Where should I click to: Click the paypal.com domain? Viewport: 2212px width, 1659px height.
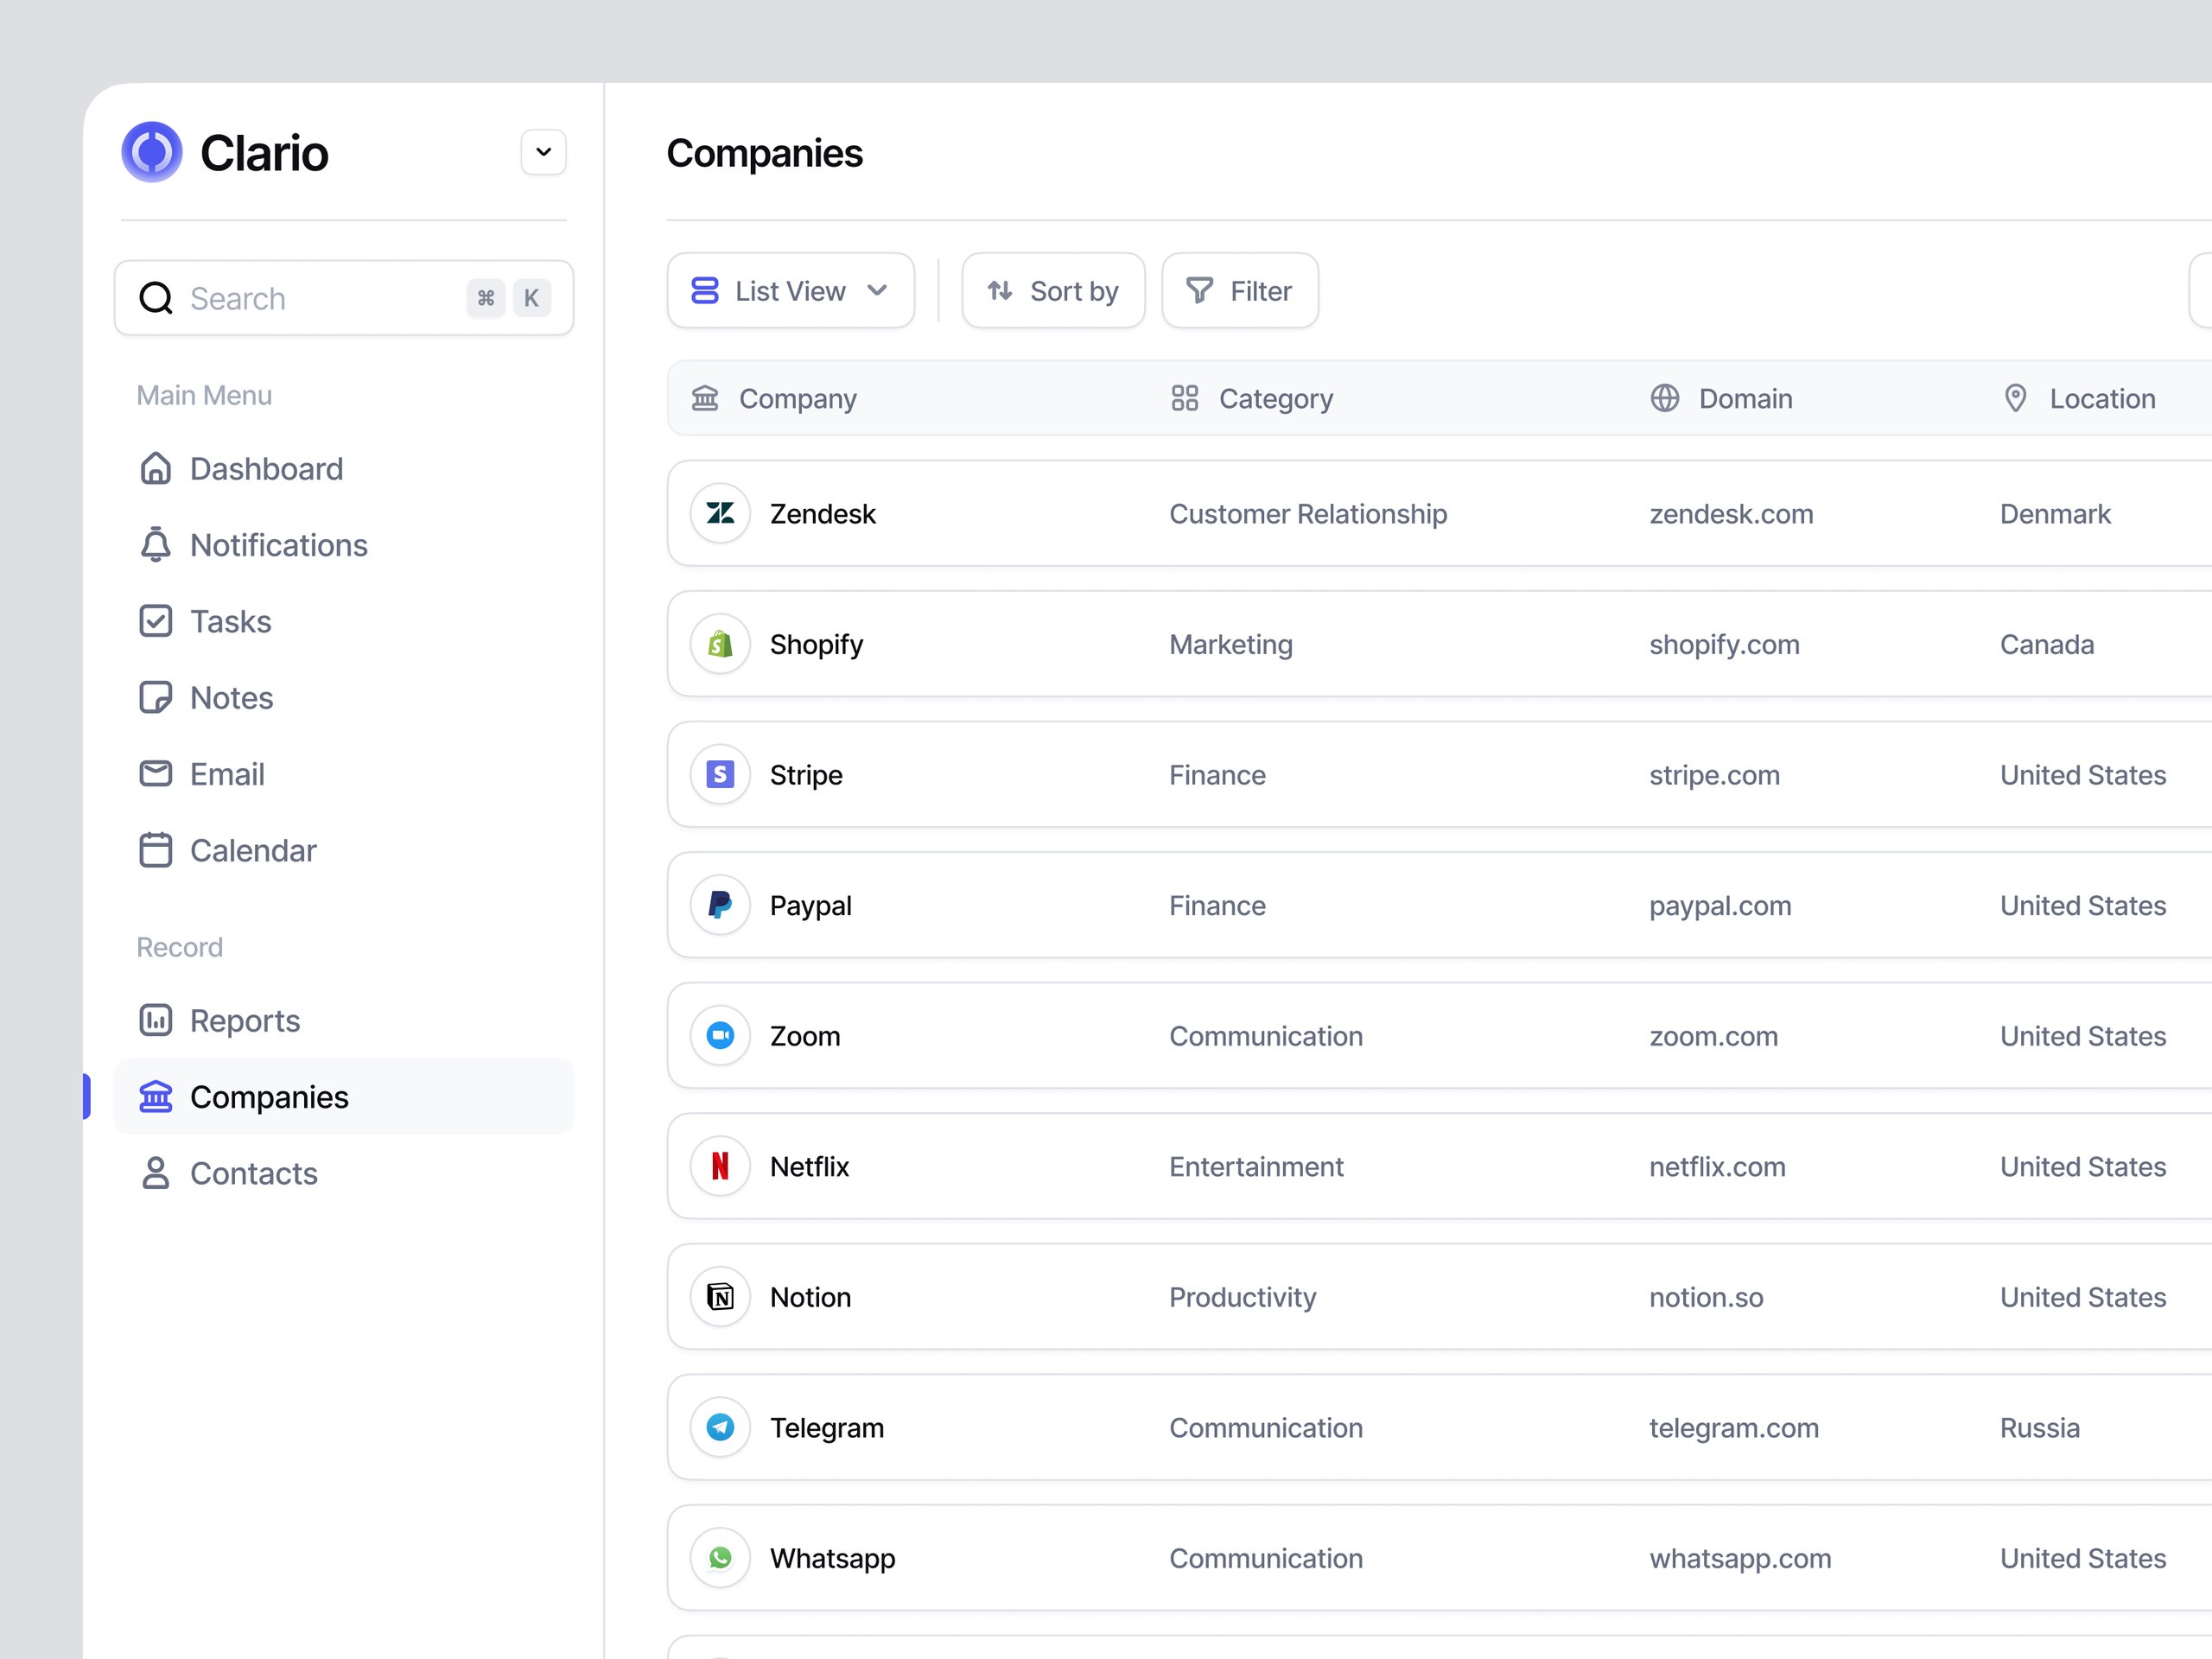[x=1720, y=906]
